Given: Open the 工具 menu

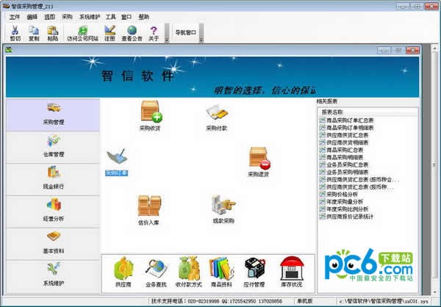Looking at the screenshot, I should coord(110,17).
